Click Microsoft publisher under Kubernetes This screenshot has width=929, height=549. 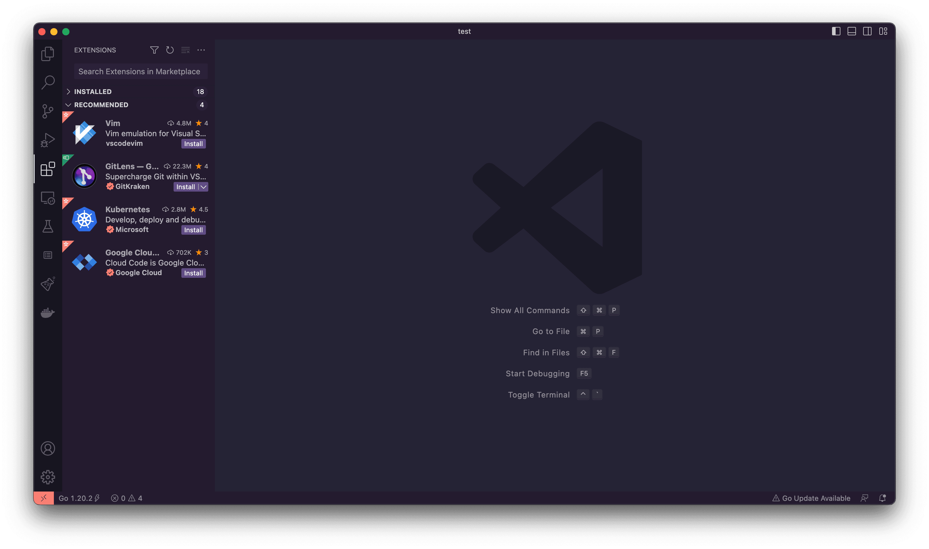pyautogui.click(x=132, y=229)
